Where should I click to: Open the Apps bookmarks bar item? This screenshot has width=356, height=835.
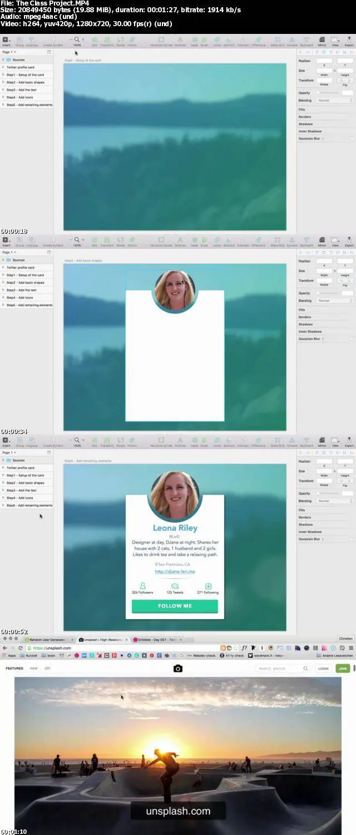[9, 656]
